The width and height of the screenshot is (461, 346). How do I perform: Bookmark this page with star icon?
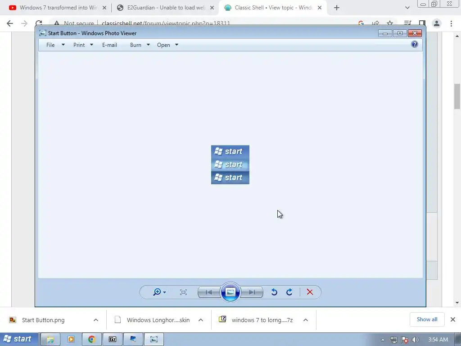coord(390,23)
